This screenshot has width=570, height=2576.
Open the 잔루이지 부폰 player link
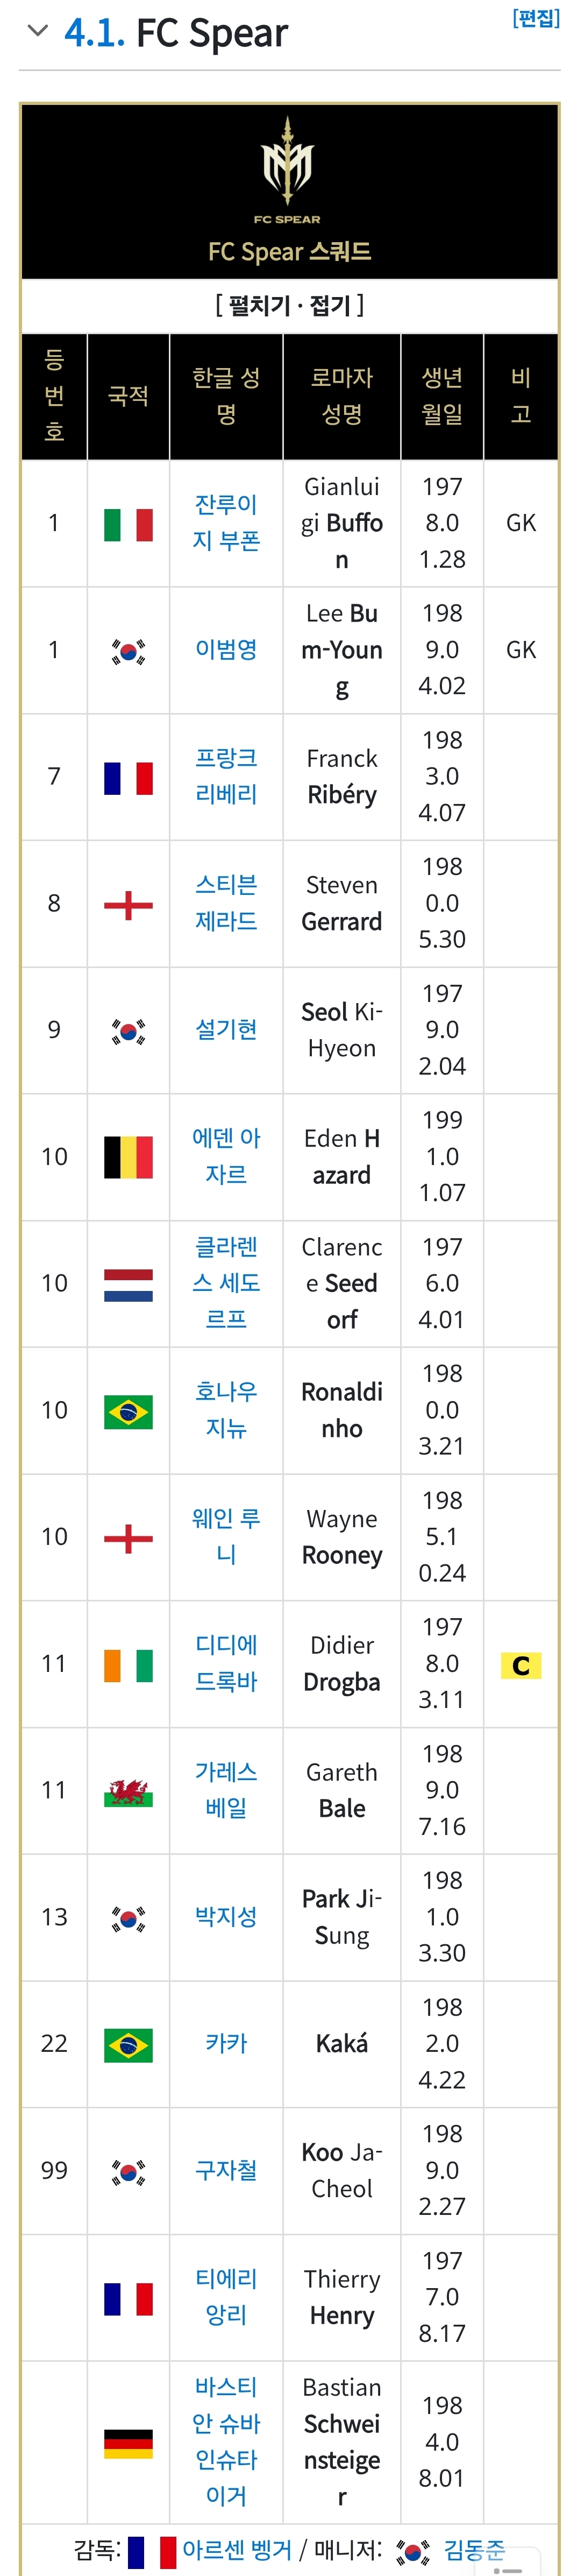(226, 523)
